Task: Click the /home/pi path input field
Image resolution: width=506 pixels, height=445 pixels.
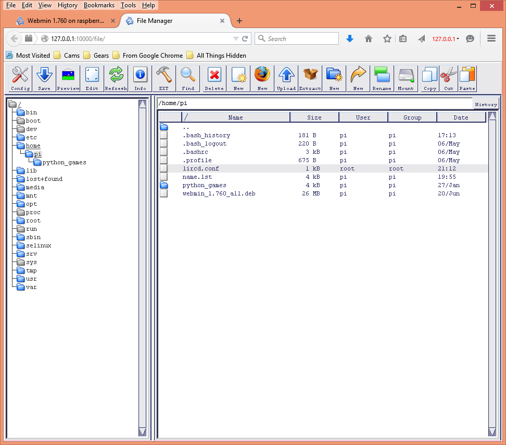Action: coord(314,103)
